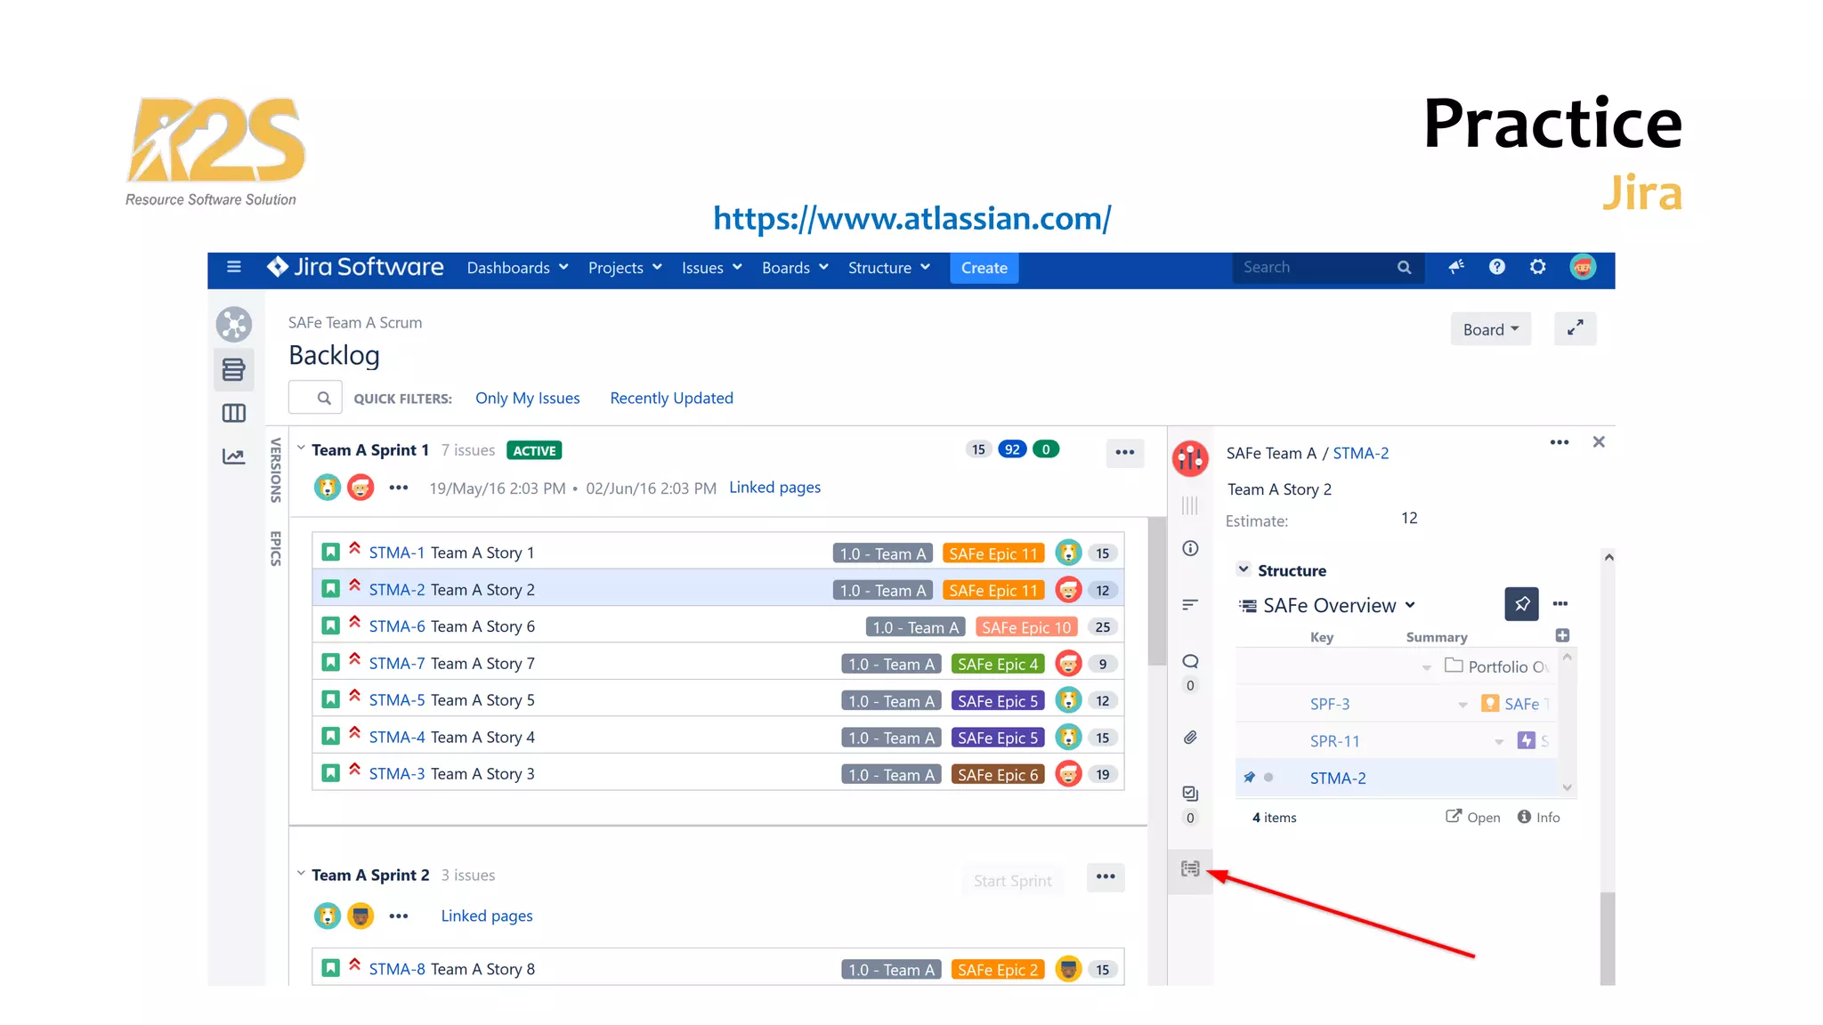Open the hamburger menu in Jira header
This screenshot has width=1823, height=1025.
click(x=234, y=267)
